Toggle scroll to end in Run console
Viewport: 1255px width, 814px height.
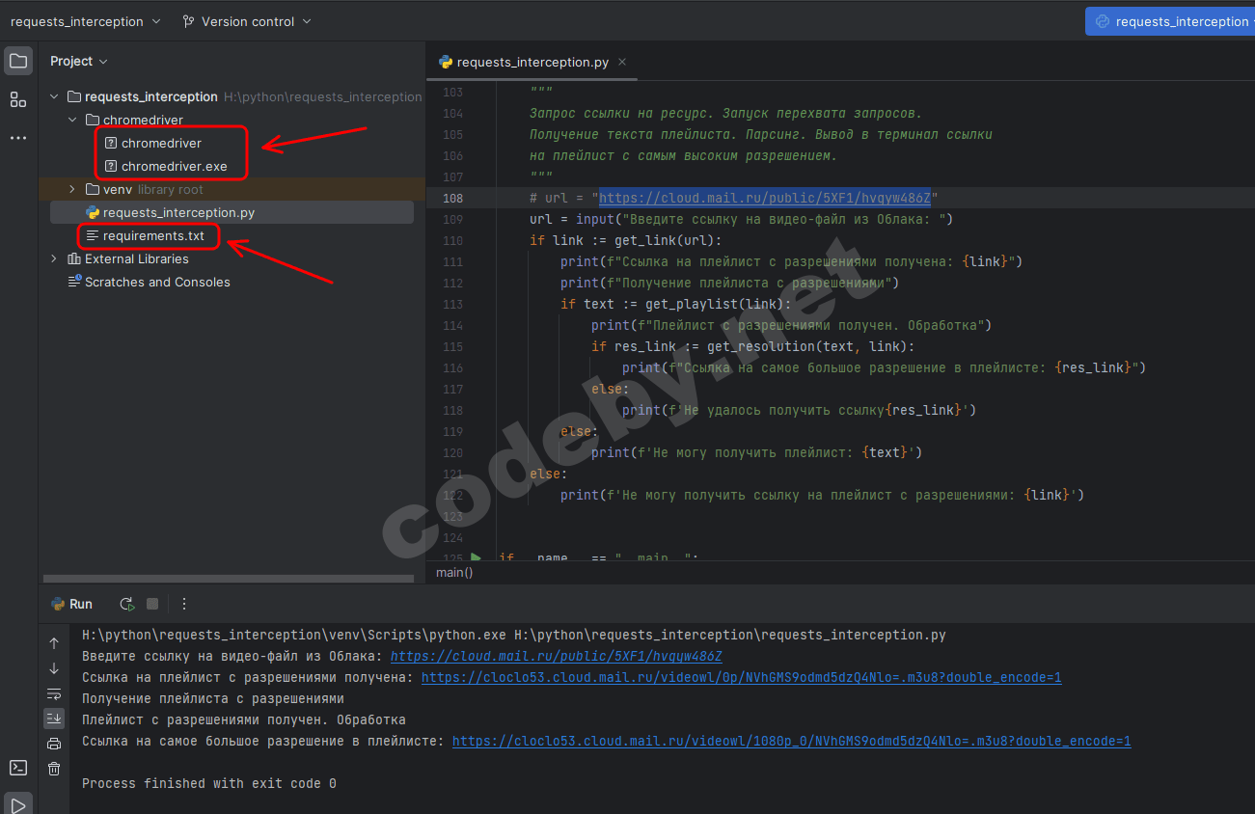[54, 719]
